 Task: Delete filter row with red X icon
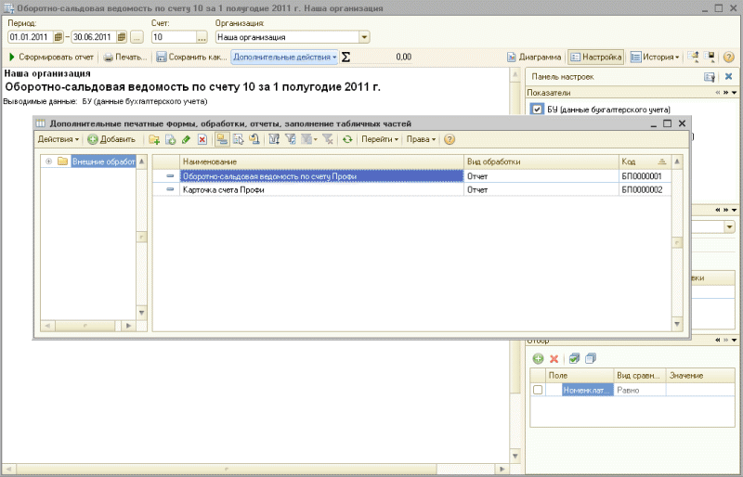tap(554, 358)
